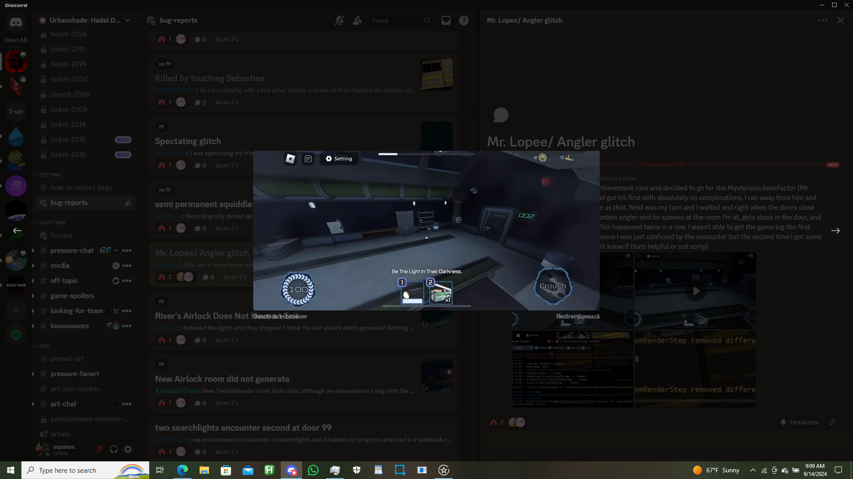Click the Caută search field
The height and width of the screenshot is (479, 853).
click(395, 20)
